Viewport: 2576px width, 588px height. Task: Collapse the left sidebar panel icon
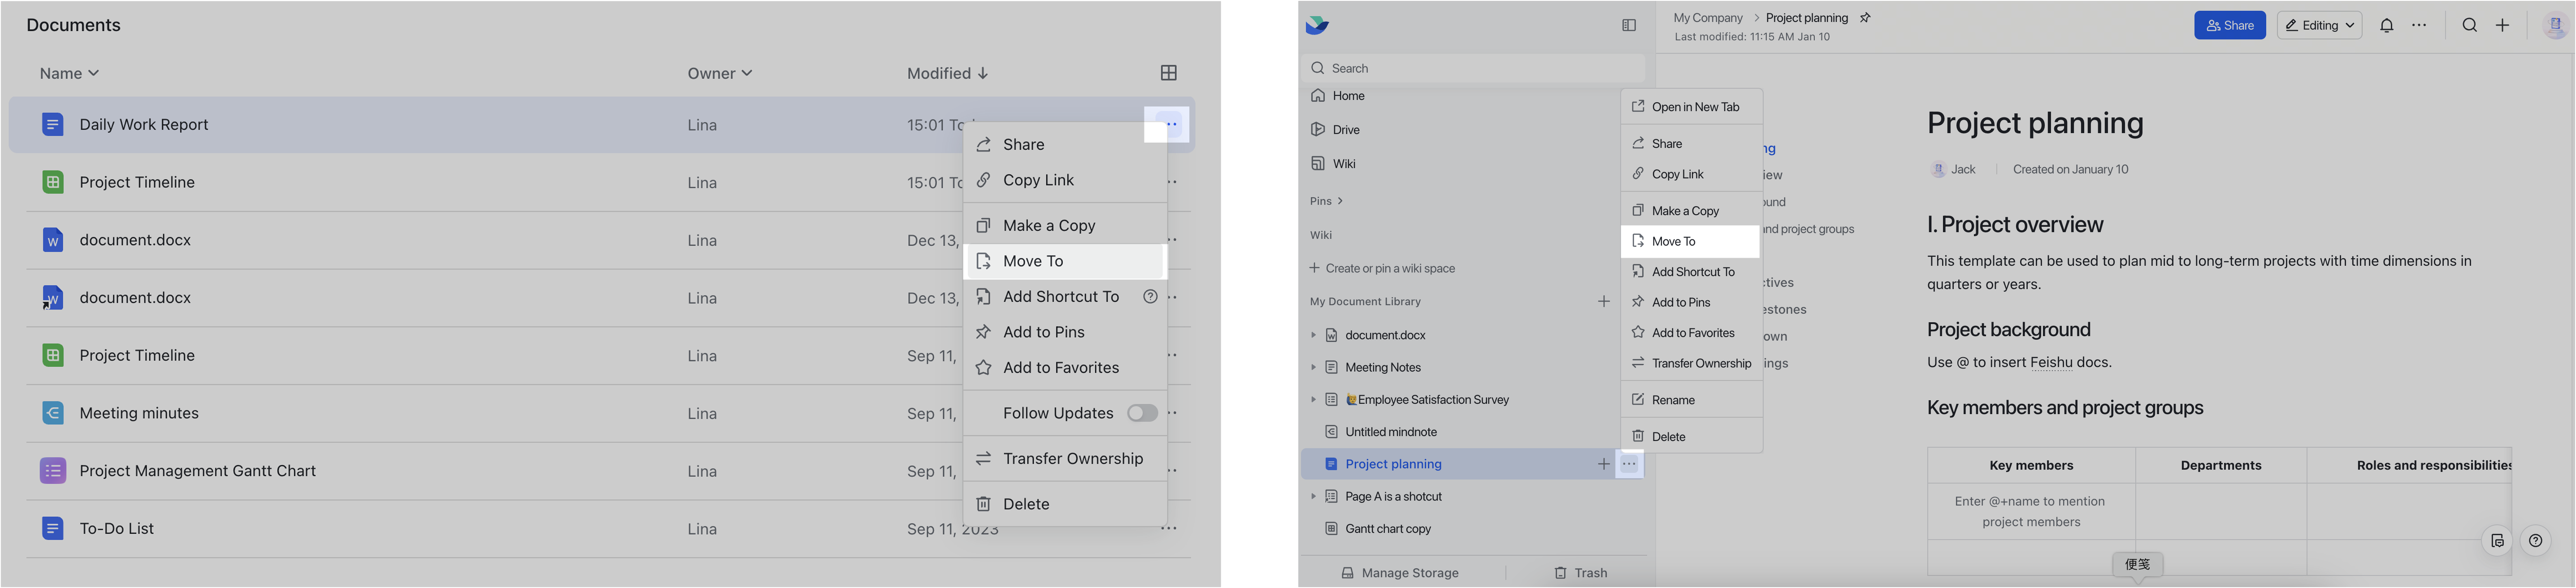coord(1629,25)
